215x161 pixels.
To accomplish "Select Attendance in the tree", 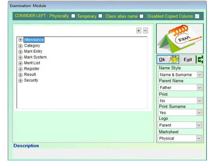I will pos(34,39).
